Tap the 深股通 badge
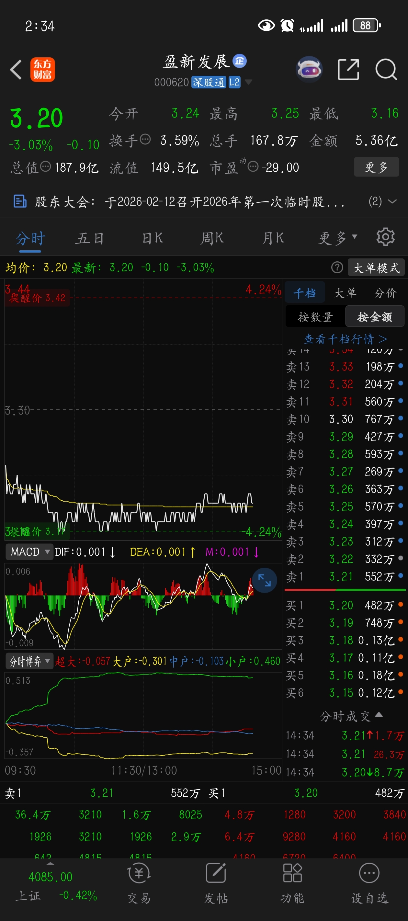408x921 pixels. tap(209, 83)
